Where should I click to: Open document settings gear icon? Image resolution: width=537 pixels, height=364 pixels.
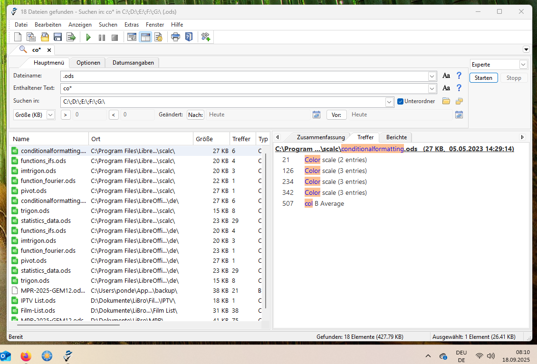(x=158, y=37)
